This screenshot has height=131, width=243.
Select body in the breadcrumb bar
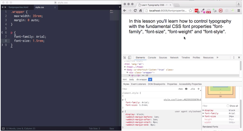[x=132, y=80]
